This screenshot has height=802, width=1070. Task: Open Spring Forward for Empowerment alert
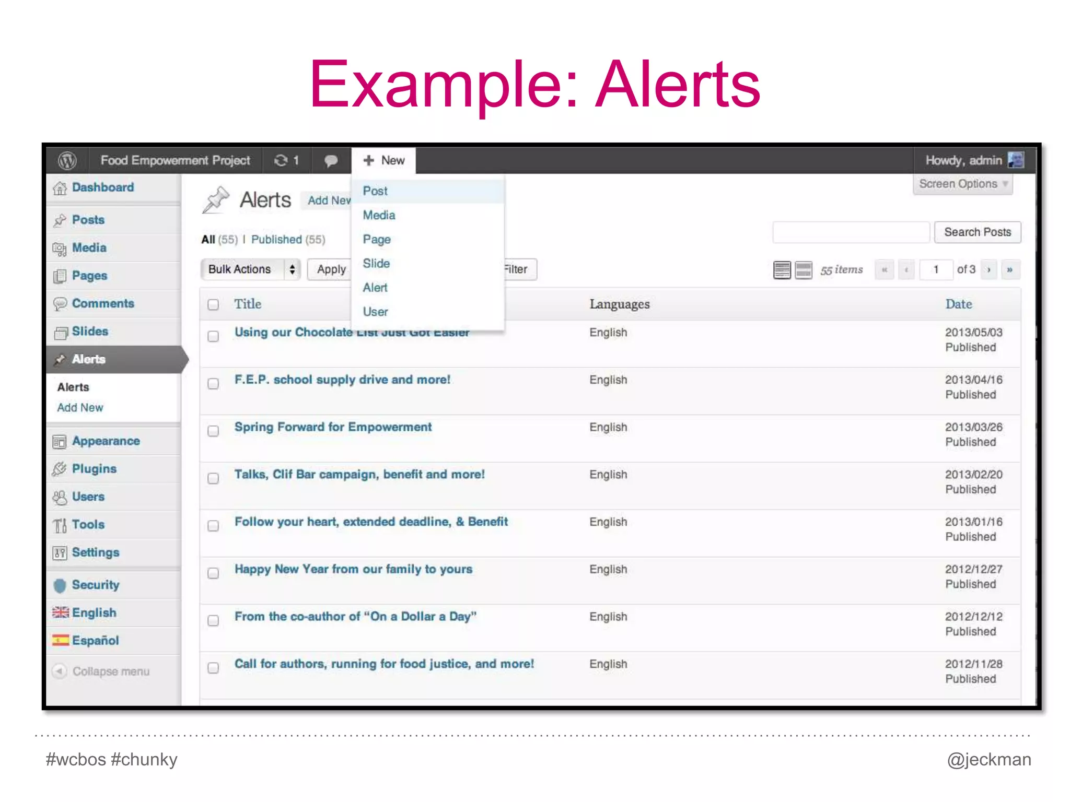tap(333, 427)
